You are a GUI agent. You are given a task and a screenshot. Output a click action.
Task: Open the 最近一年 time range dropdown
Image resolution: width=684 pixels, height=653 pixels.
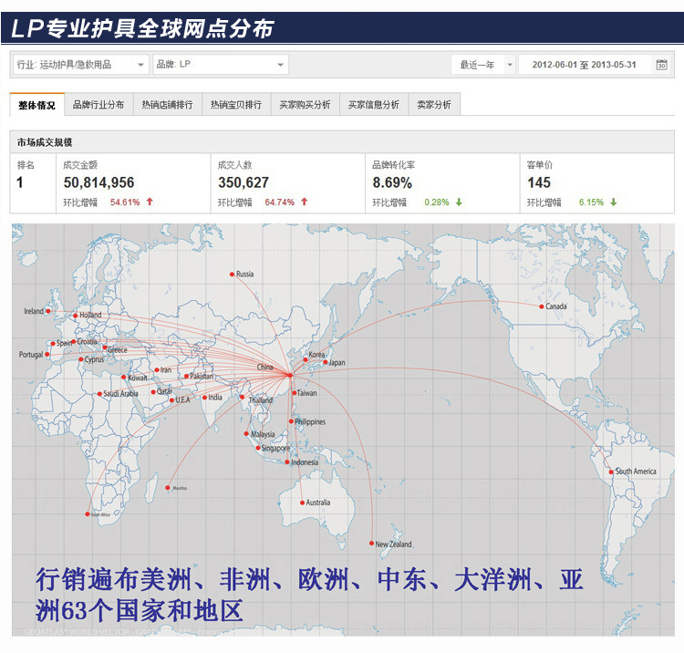483,65
